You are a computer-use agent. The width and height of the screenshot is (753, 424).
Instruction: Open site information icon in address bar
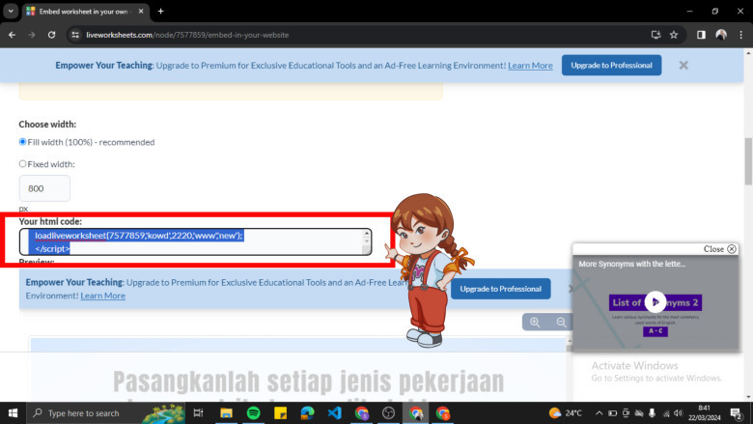(75, 35)
